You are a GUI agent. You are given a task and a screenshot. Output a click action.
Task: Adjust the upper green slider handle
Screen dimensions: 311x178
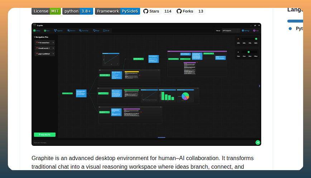coord(256,39)
